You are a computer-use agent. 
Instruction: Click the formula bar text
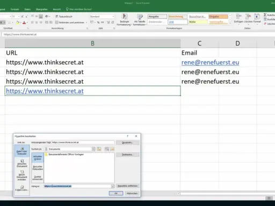click(x=20, y=34)
